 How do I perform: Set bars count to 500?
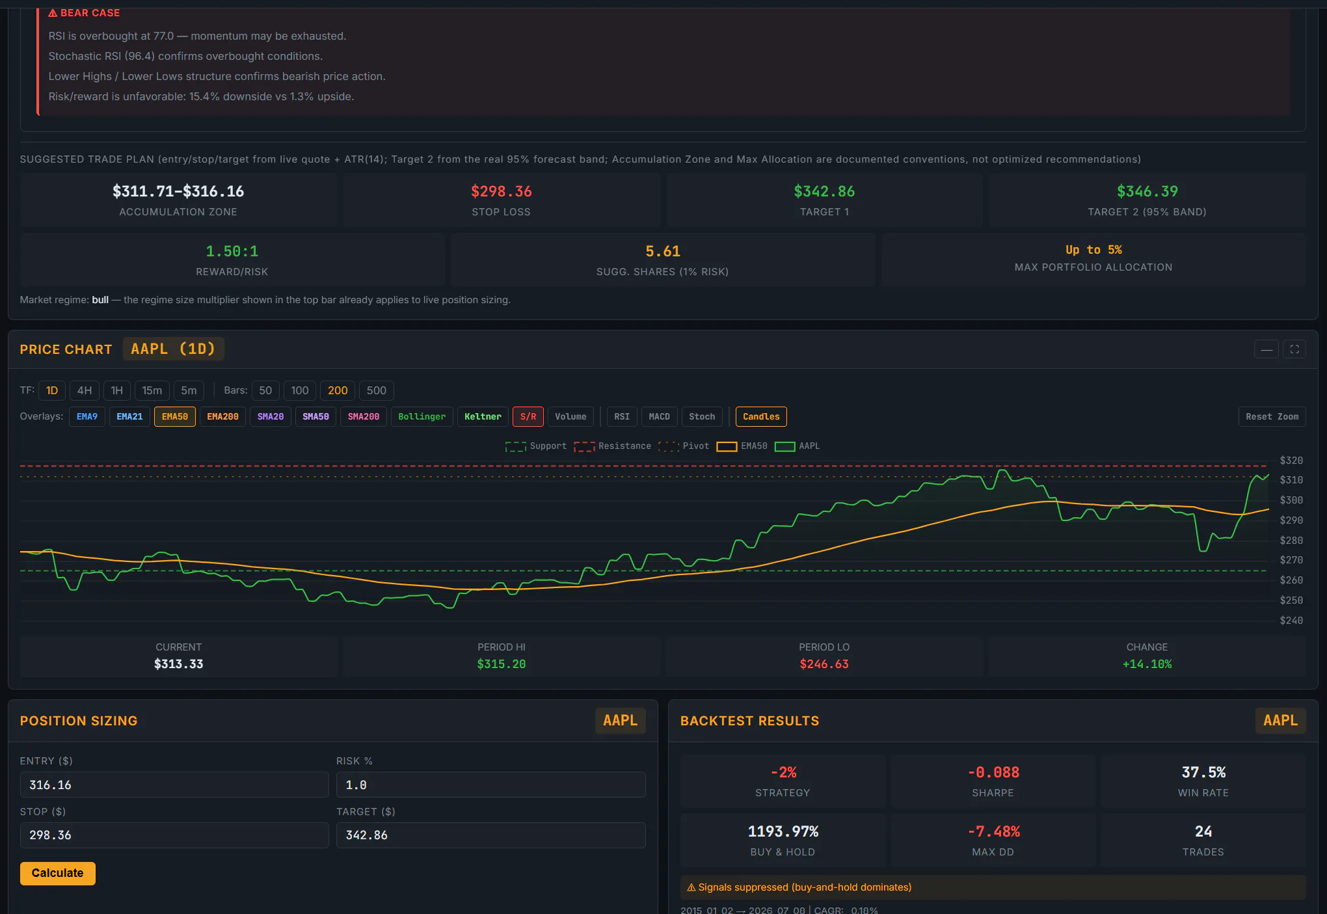point(377,390)
